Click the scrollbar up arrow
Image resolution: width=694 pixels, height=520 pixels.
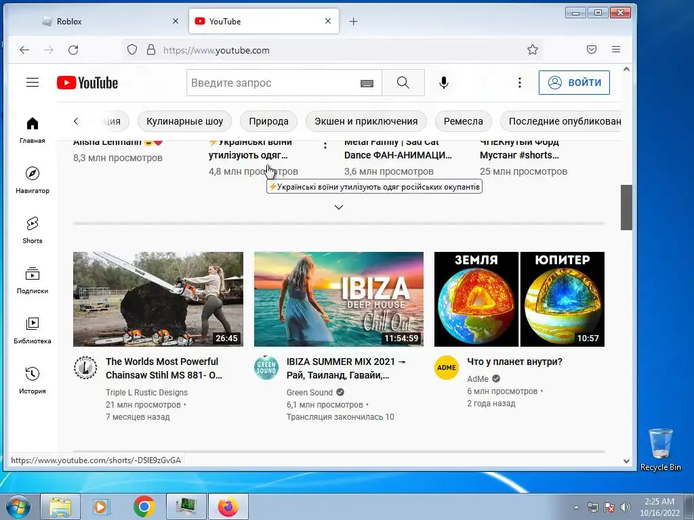[x=626, y=69]
